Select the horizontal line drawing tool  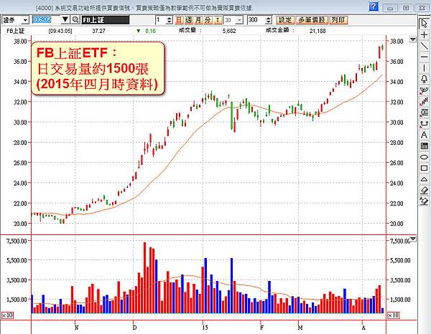coord(424,57)
